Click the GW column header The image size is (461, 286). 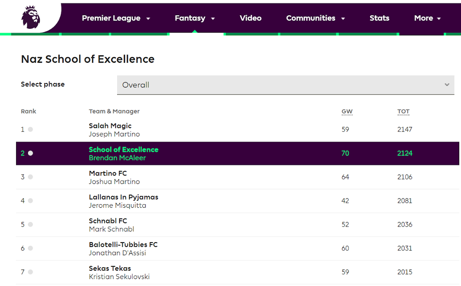coord(347,112)
